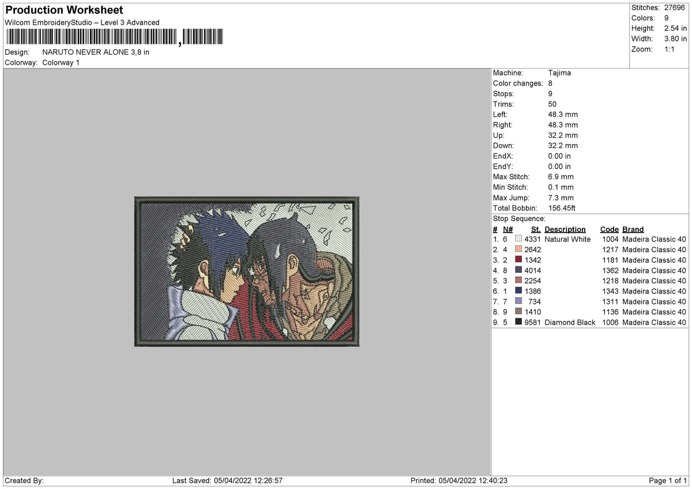
Task: Select the gray-purple swatch with code 1362
Action: click(518, 270)
